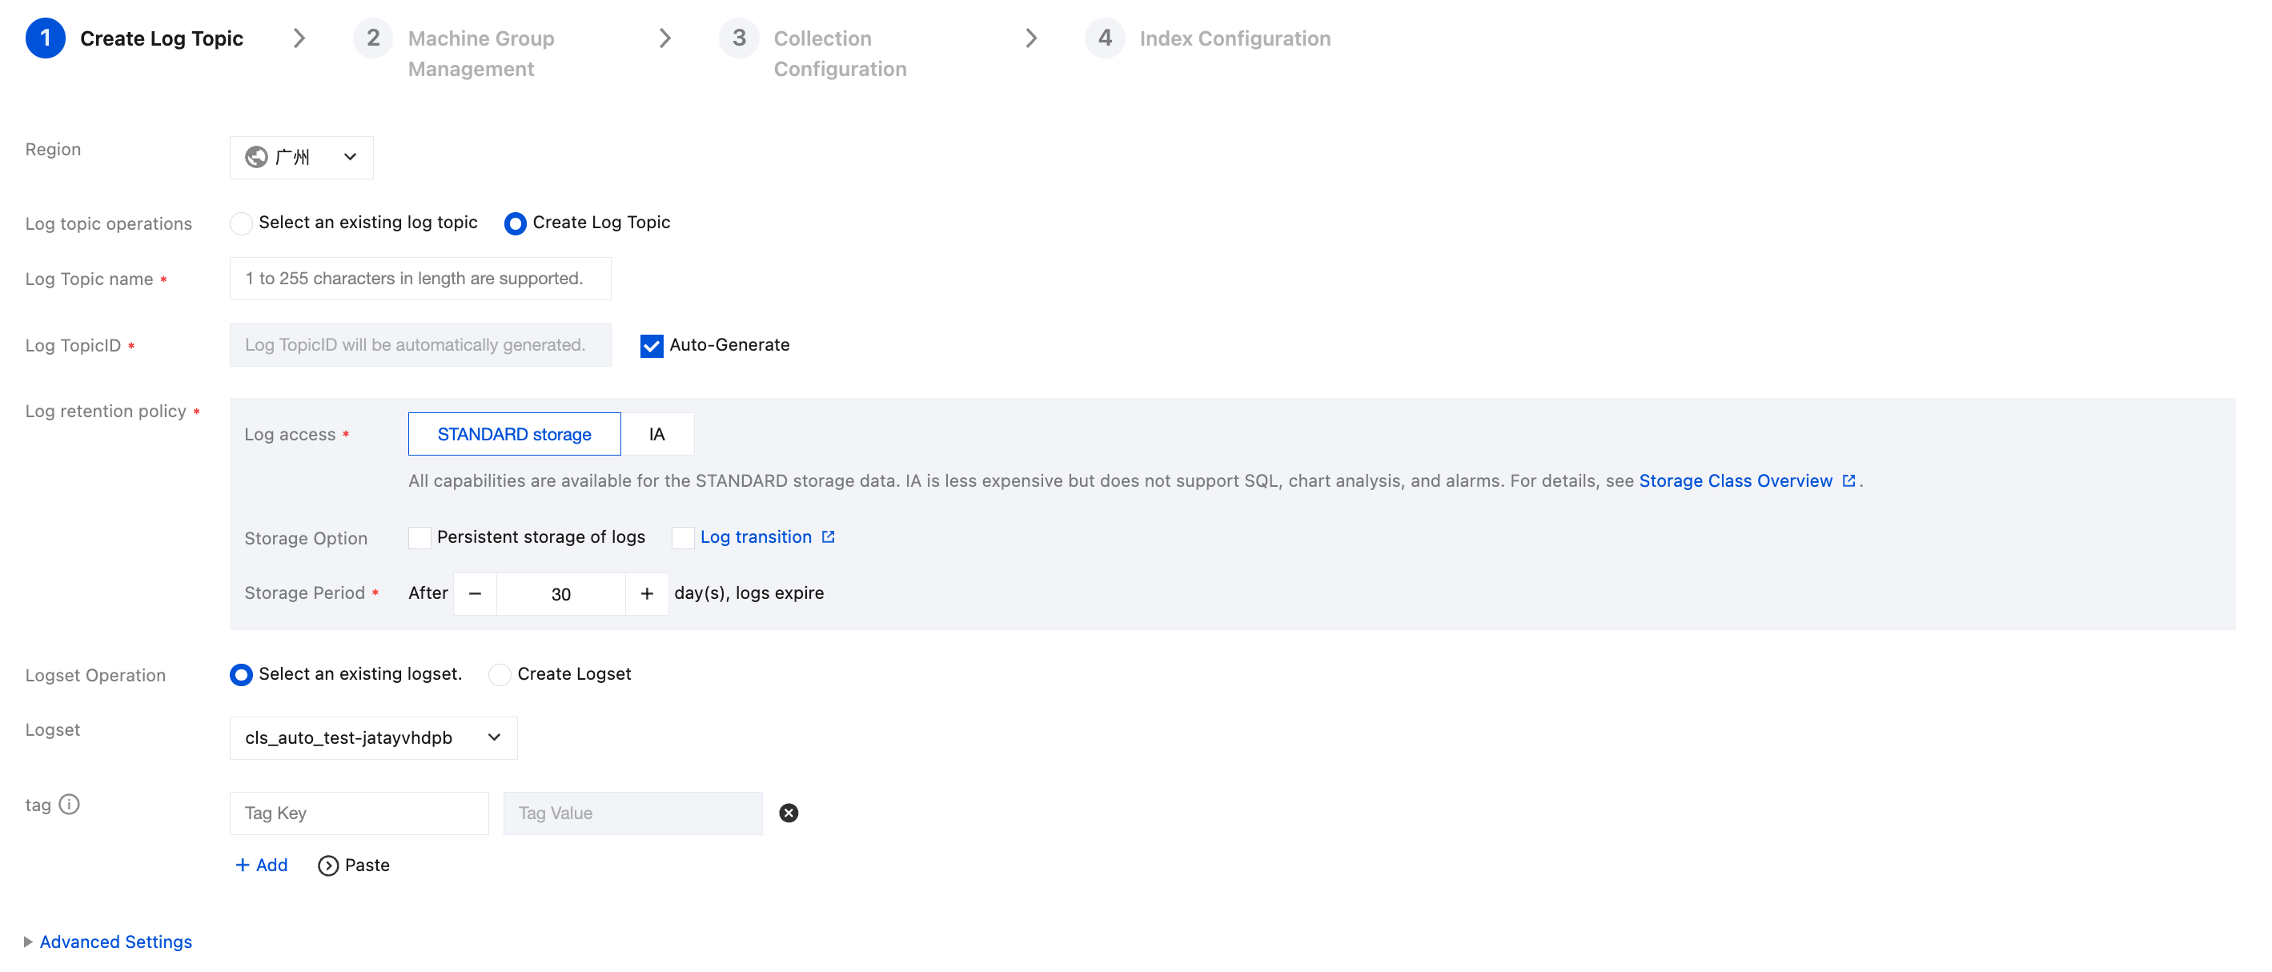Image resolution: width=2272 pixels, height=972 pixels.
Task: Remove the tag row with X icon
Action: pos(789,813)
